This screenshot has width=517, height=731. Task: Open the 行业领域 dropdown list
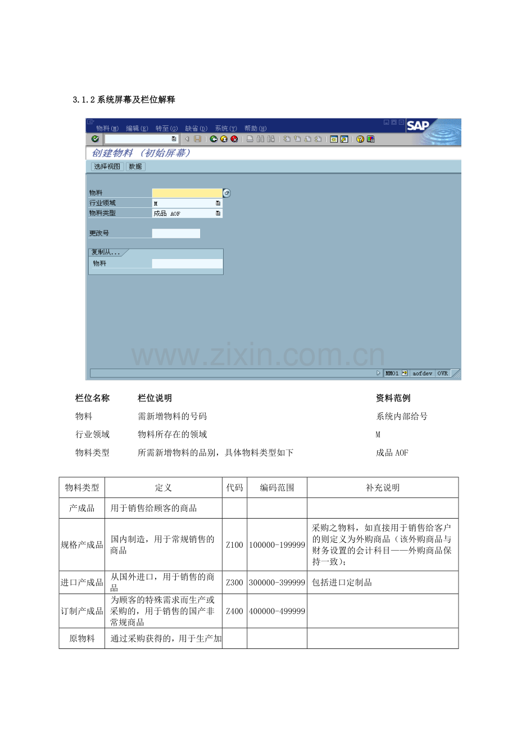pos(218,203)
